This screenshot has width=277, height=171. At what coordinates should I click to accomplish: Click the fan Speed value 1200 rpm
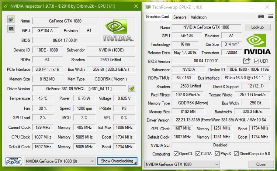(84, 108)
